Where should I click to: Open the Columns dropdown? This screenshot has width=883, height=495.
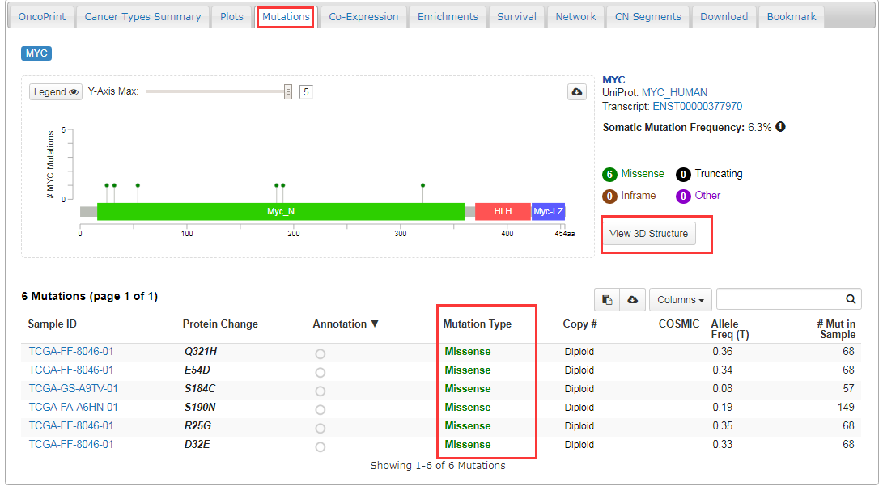point(680,300)
